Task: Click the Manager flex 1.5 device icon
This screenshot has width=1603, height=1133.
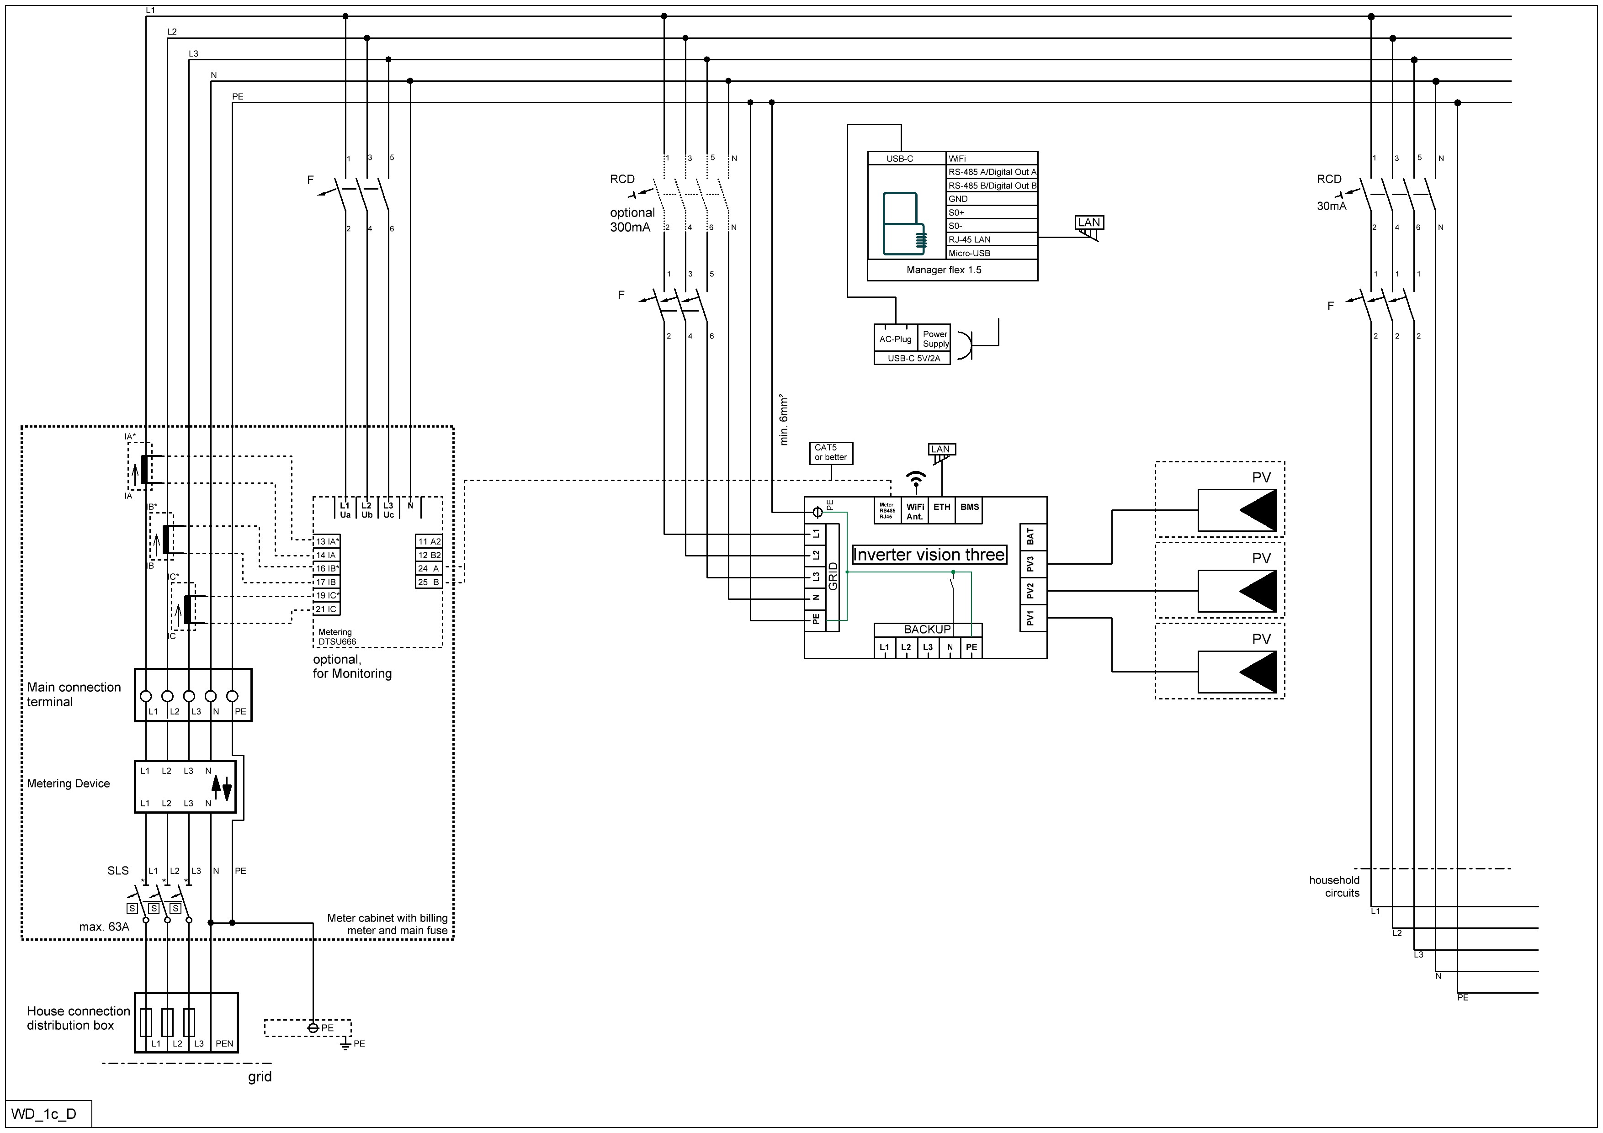Action: (905, 223)
